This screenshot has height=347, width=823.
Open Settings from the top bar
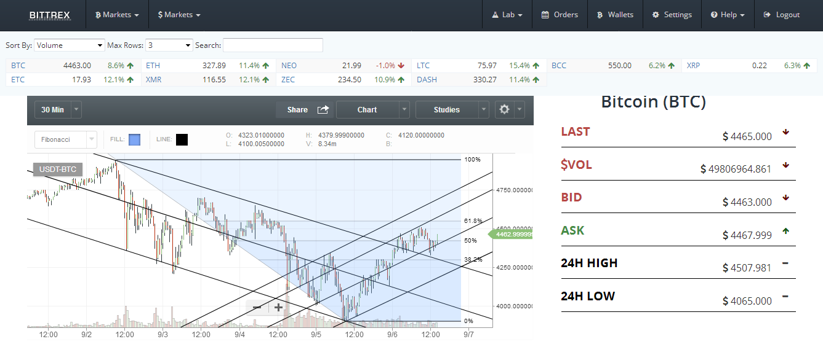(672, 15)
